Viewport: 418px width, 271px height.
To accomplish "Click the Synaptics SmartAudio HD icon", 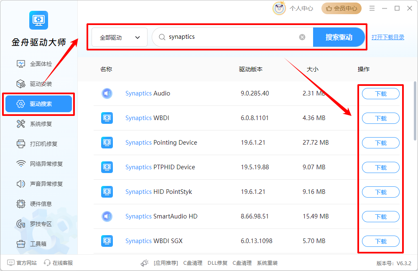I will click(107, 216).
